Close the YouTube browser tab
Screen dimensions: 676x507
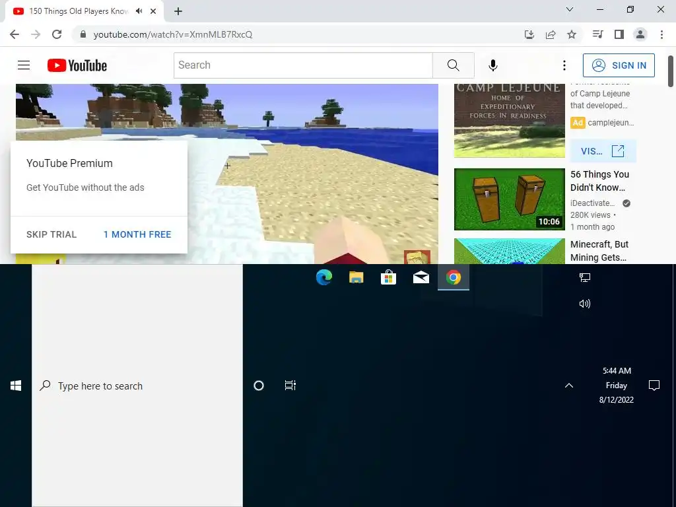pyautogui.click(x=153, y=11)
